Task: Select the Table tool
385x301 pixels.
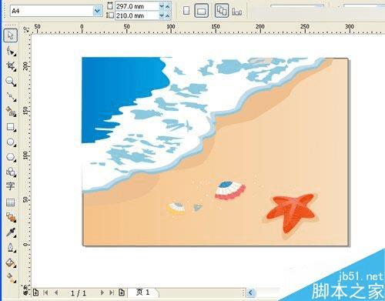Action: pos(11,202)
